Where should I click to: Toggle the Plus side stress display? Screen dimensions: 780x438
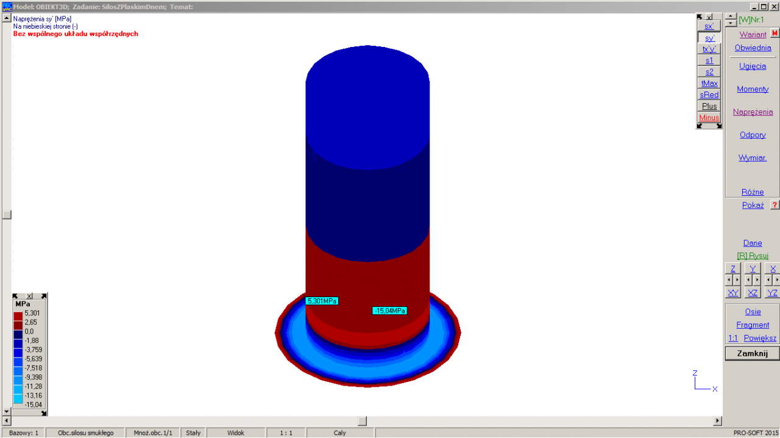(x=709, y=106)
